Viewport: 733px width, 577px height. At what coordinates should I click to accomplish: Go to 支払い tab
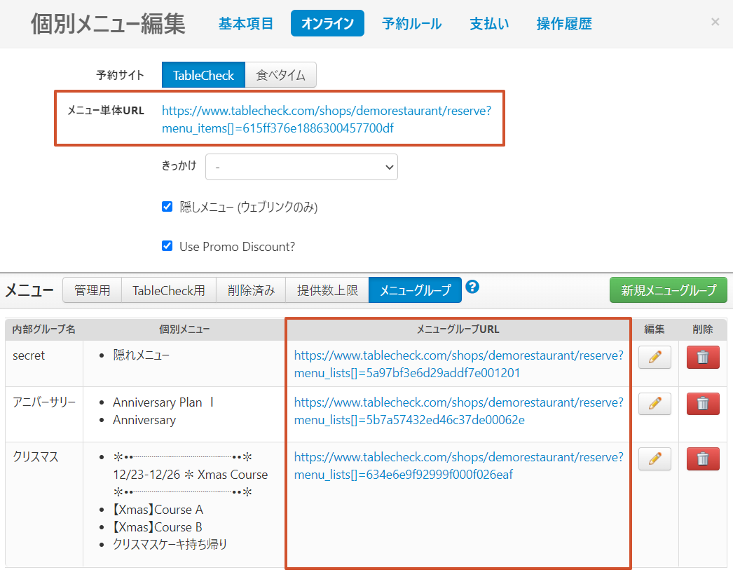[x=489, y=23]
